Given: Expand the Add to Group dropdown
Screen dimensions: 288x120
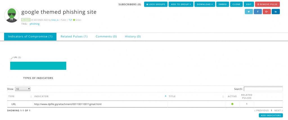Looking at the screenshot, I should pos(181,4).
